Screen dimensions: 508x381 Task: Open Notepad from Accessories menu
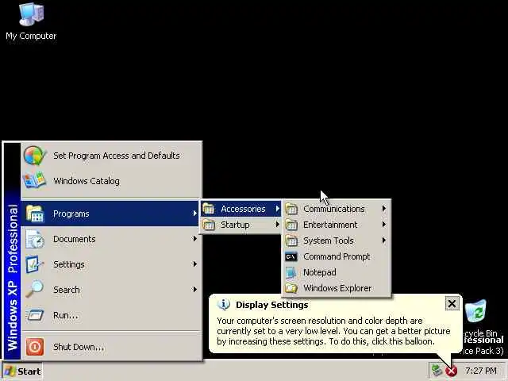pos(336,272)
